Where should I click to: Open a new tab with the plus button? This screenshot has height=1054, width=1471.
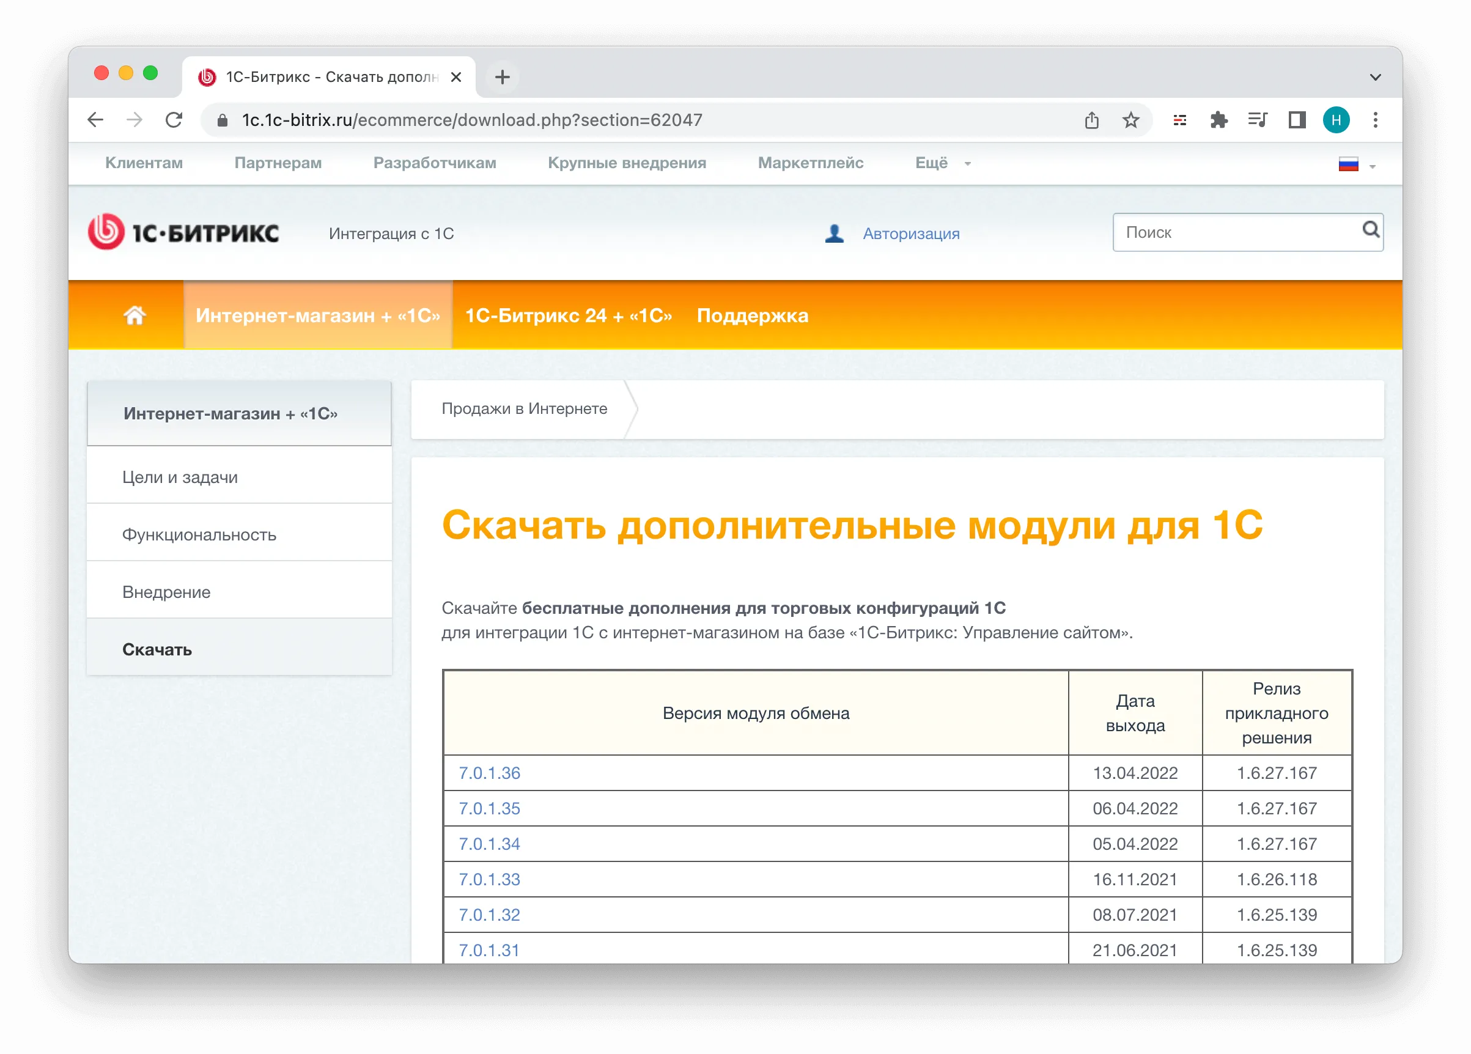click(502, 77)
